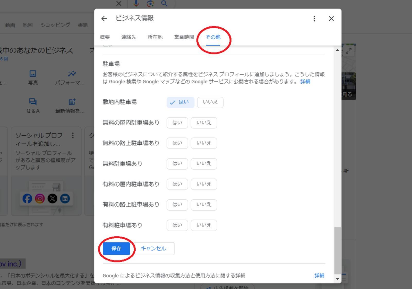Click the magnifying glass search icon

click(x=164, y=3)
